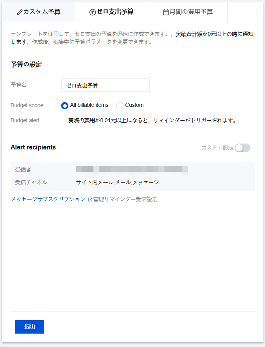Click the サイト内メール,メール,メッセージ channel text
This screenshot has height=347, width=265.
118,182
